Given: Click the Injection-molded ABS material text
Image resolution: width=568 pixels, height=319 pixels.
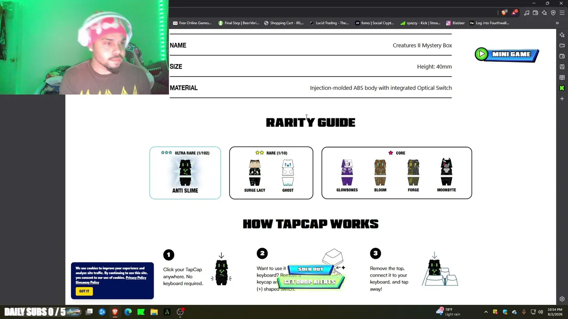Looking at the screenshot, I should coord(381,88).
